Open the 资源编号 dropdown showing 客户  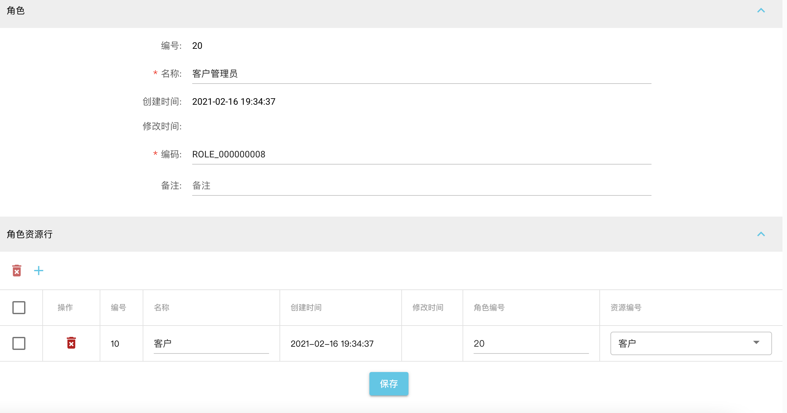691,343
